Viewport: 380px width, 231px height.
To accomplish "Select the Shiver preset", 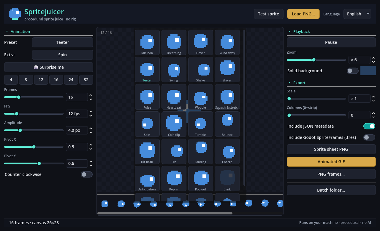I will pyautogui.click(x=227, y=70).
